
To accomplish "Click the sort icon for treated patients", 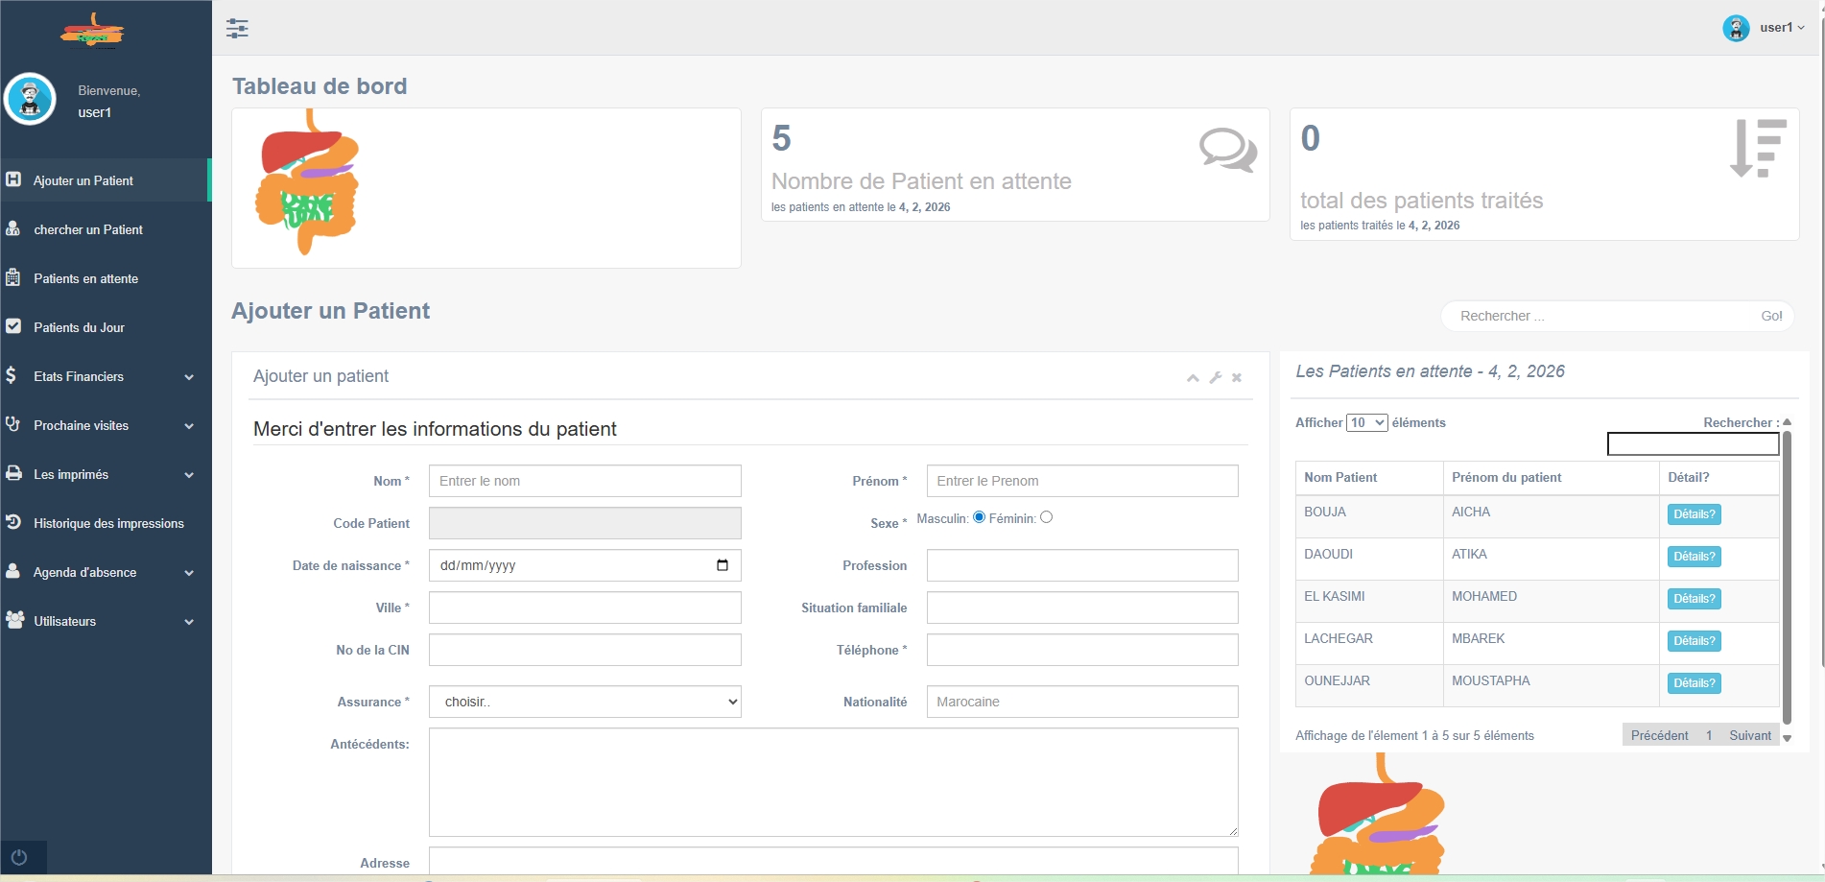I will [x=1757, y=149].
